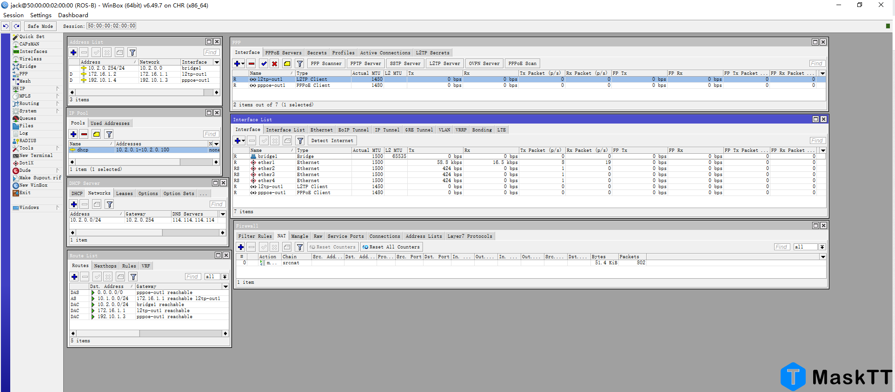895x392 pixels.
Task: Click the Session address input field
Action: pos(112,26)
